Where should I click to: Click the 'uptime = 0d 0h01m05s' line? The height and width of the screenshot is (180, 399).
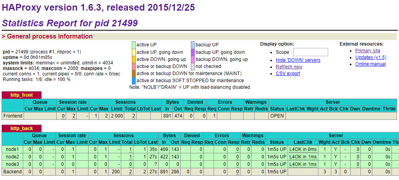click(x=28, y=57)
